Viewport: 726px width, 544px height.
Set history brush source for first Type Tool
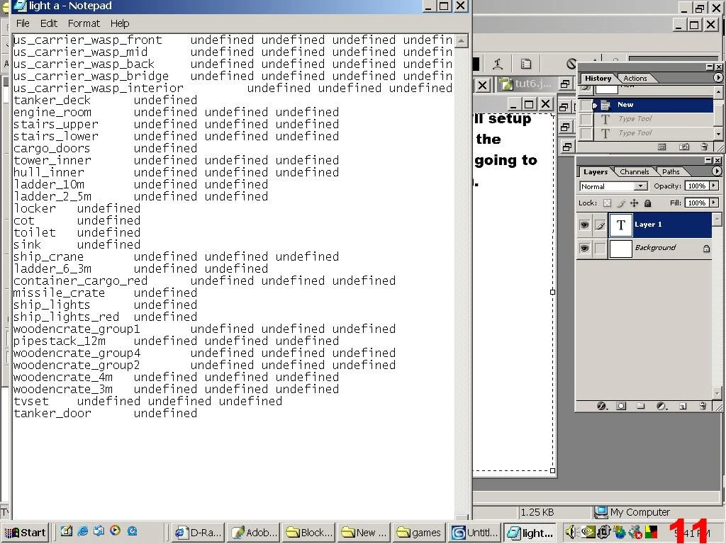(586, 119)
